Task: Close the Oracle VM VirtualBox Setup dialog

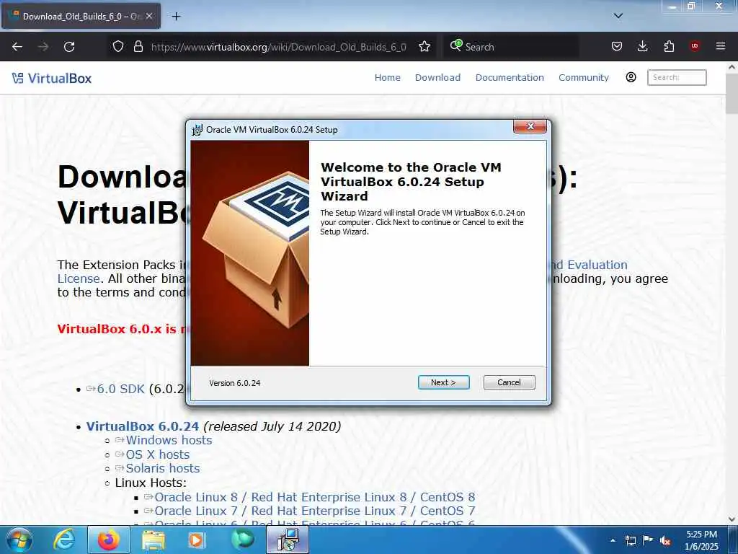Action: tap(530, 126)
